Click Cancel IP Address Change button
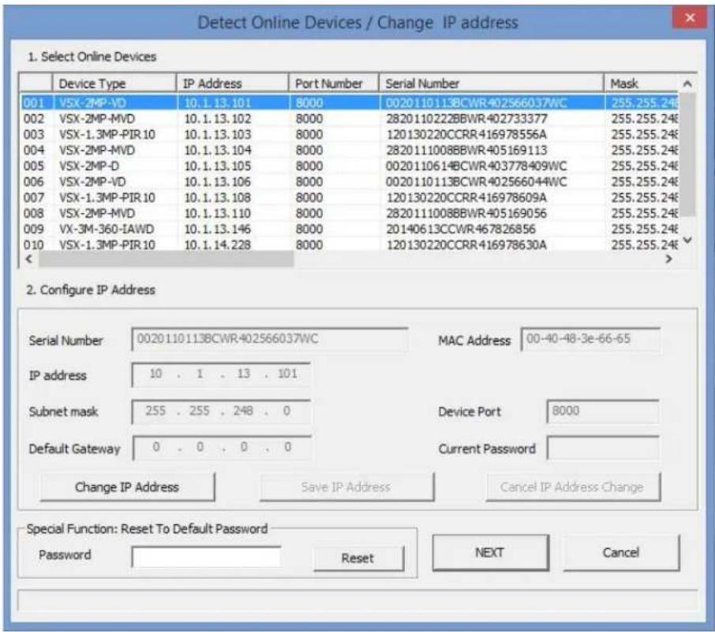Image resolution: width=715 pixels, height=632 pixels. [573, 487]
